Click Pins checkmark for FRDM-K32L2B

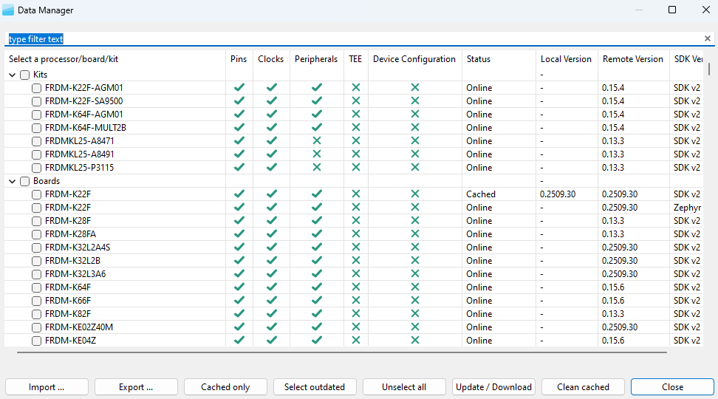coord(239,261)
